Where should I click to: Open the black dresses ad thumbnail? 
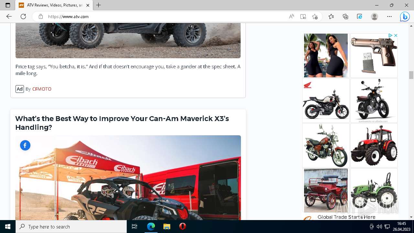[x=326, y=55]
